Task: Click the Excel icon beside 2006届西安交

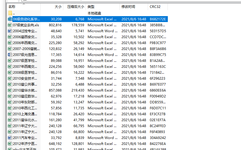Action: click(10, 37)
